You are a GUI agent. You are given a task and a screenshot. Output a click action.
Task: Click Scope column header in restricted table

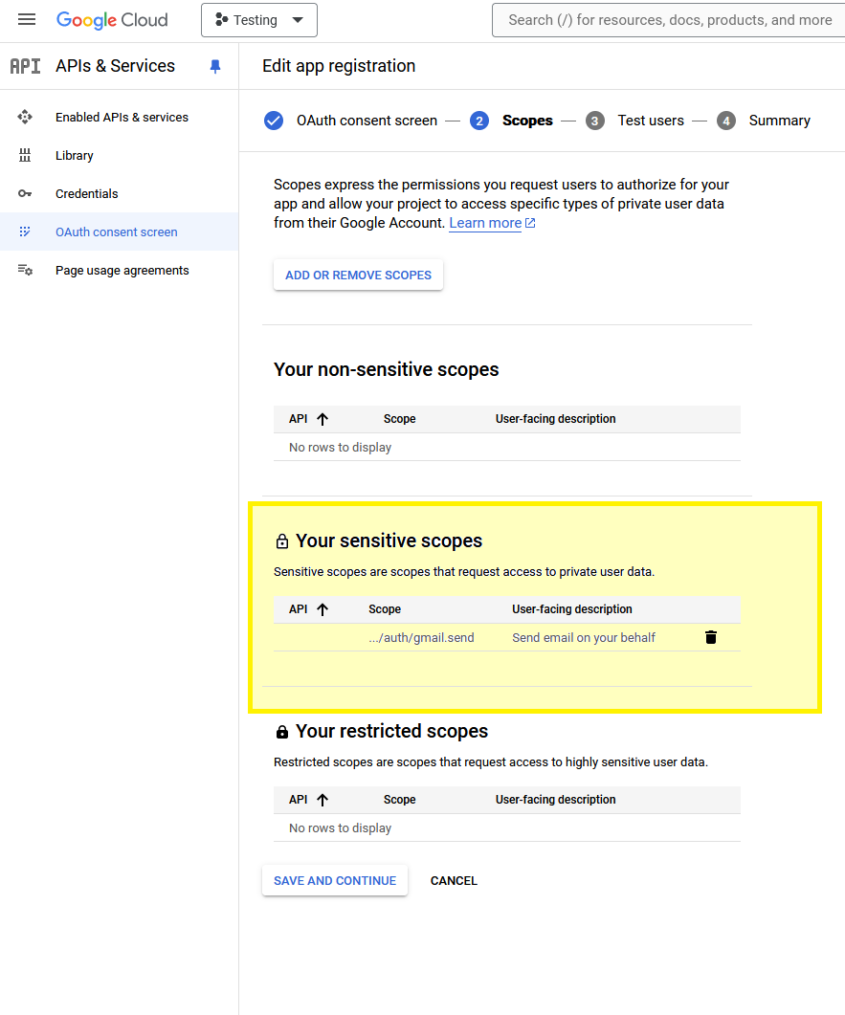[x=399, y=800]
